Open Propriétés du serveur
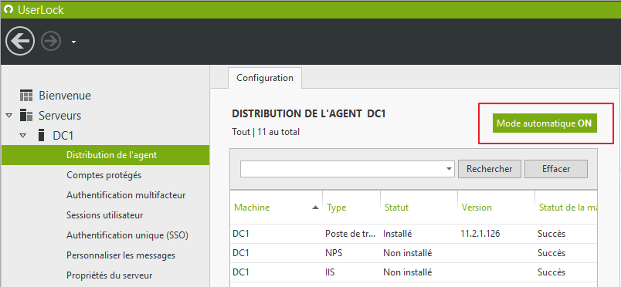 tap(110, 275)
